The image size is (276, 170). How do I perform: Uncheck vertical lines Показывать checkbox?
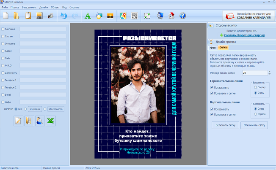click(x=212, y=109)
